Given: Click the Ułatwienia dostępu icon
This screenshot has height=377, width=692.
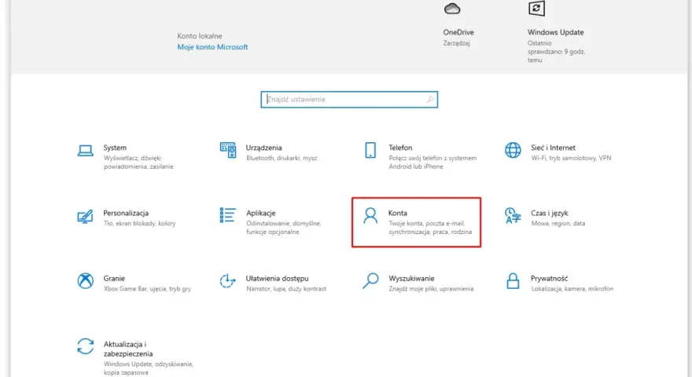Looking at the screenshot, I should (x=228, y=281).
